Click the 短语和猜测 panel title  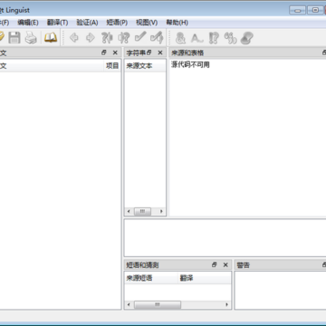coord(142,265)
